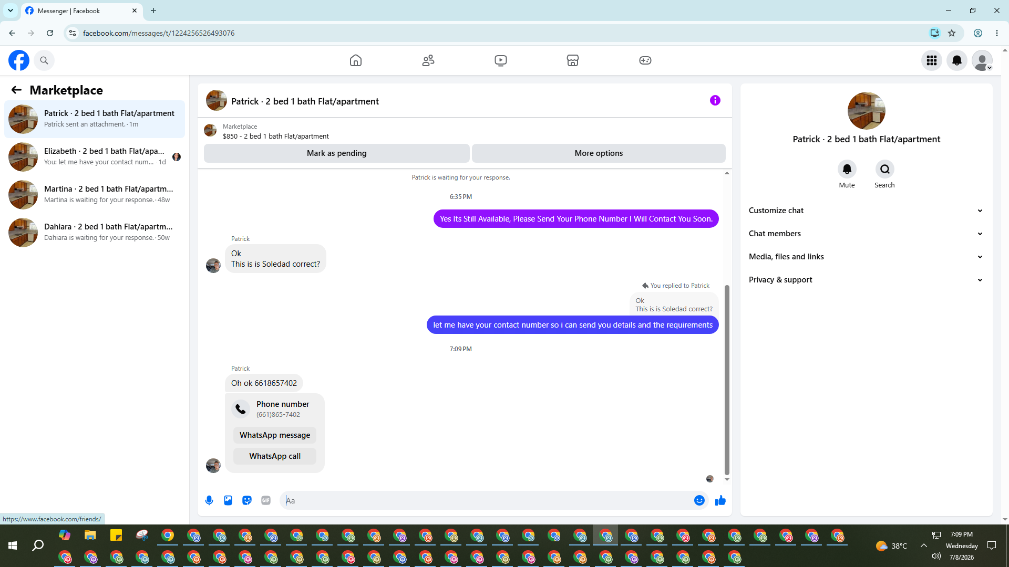Click the quoted reply "Ok This is is Soledad correct?"
Screen dimensions: 1009x567
click(674, 305)
